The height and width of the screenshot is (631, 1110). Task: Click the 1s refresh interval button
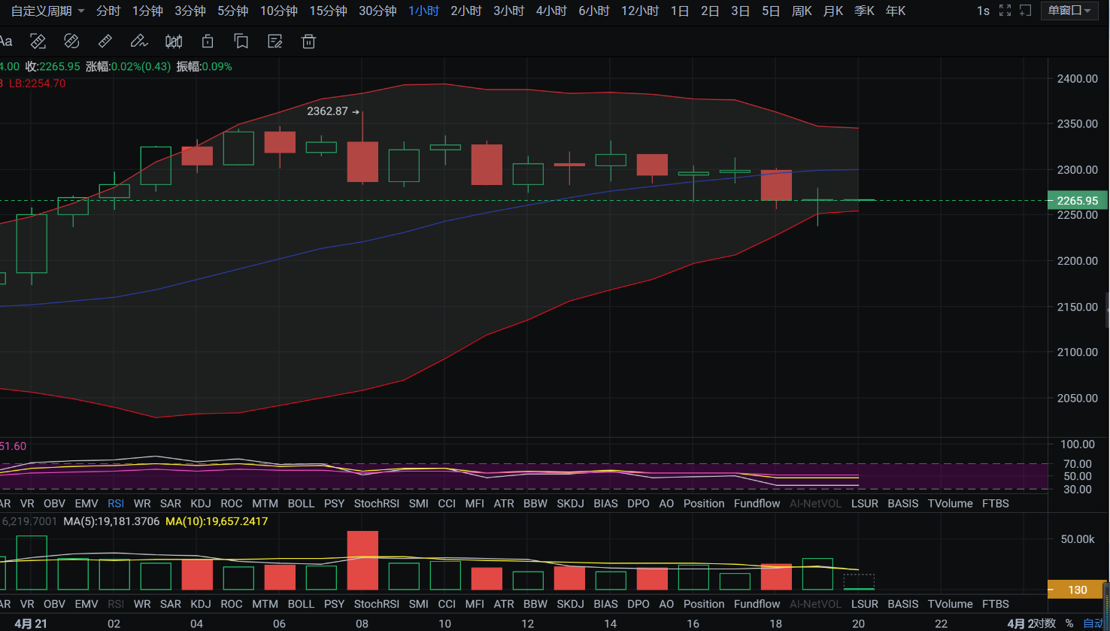[x=983, y=11]
